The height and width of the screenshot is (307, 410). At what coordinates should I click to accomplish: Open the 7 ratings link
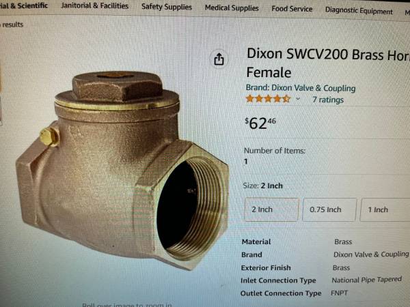328,100
